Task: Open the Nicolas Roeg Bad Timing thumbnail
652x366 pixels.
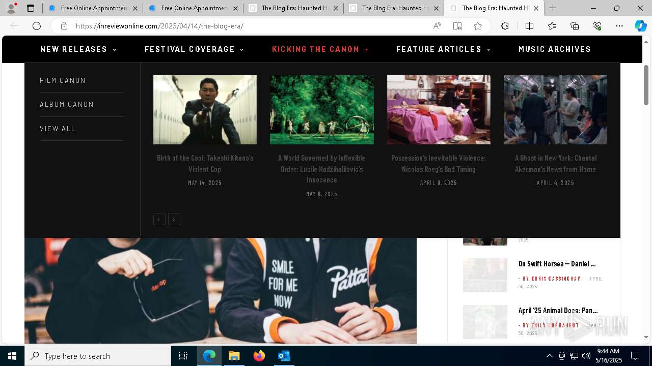Action: pyautogui.click(x=439, y=110)
